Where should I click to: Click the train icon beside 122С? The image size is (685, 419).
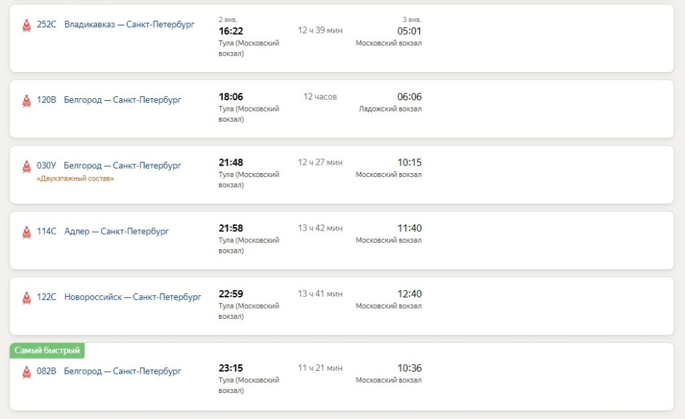pos(27,298)
